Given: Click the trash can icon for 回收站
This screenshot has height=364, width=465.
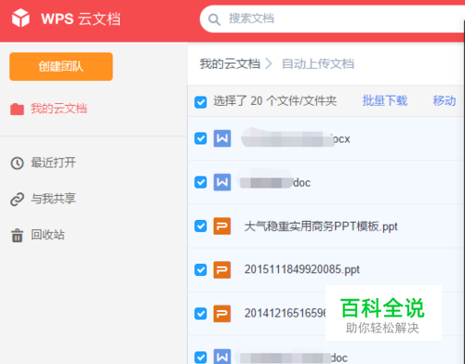Looking at the screenshot, I should (x=17, y=235).
